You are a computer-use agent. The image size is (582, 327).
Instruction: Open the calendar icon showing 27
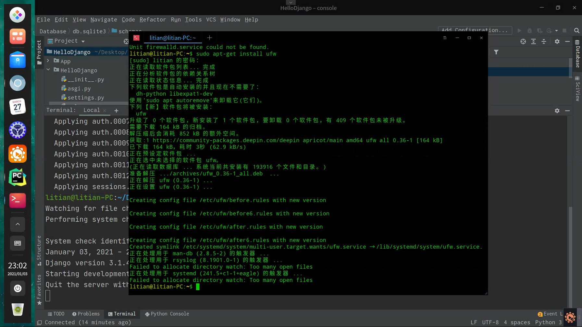pyautogui.click(x=18, y=107)
